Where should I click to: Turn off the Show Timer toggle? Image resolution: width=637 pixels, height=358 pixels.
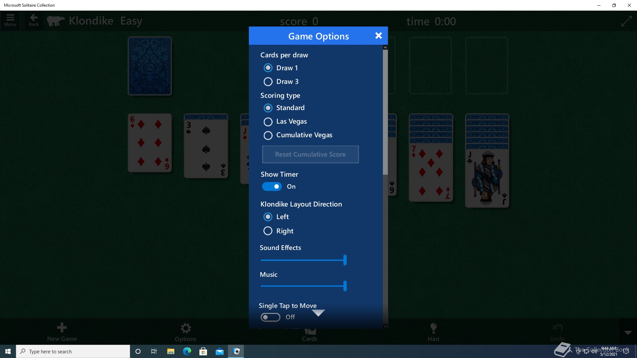coord(272,187)
